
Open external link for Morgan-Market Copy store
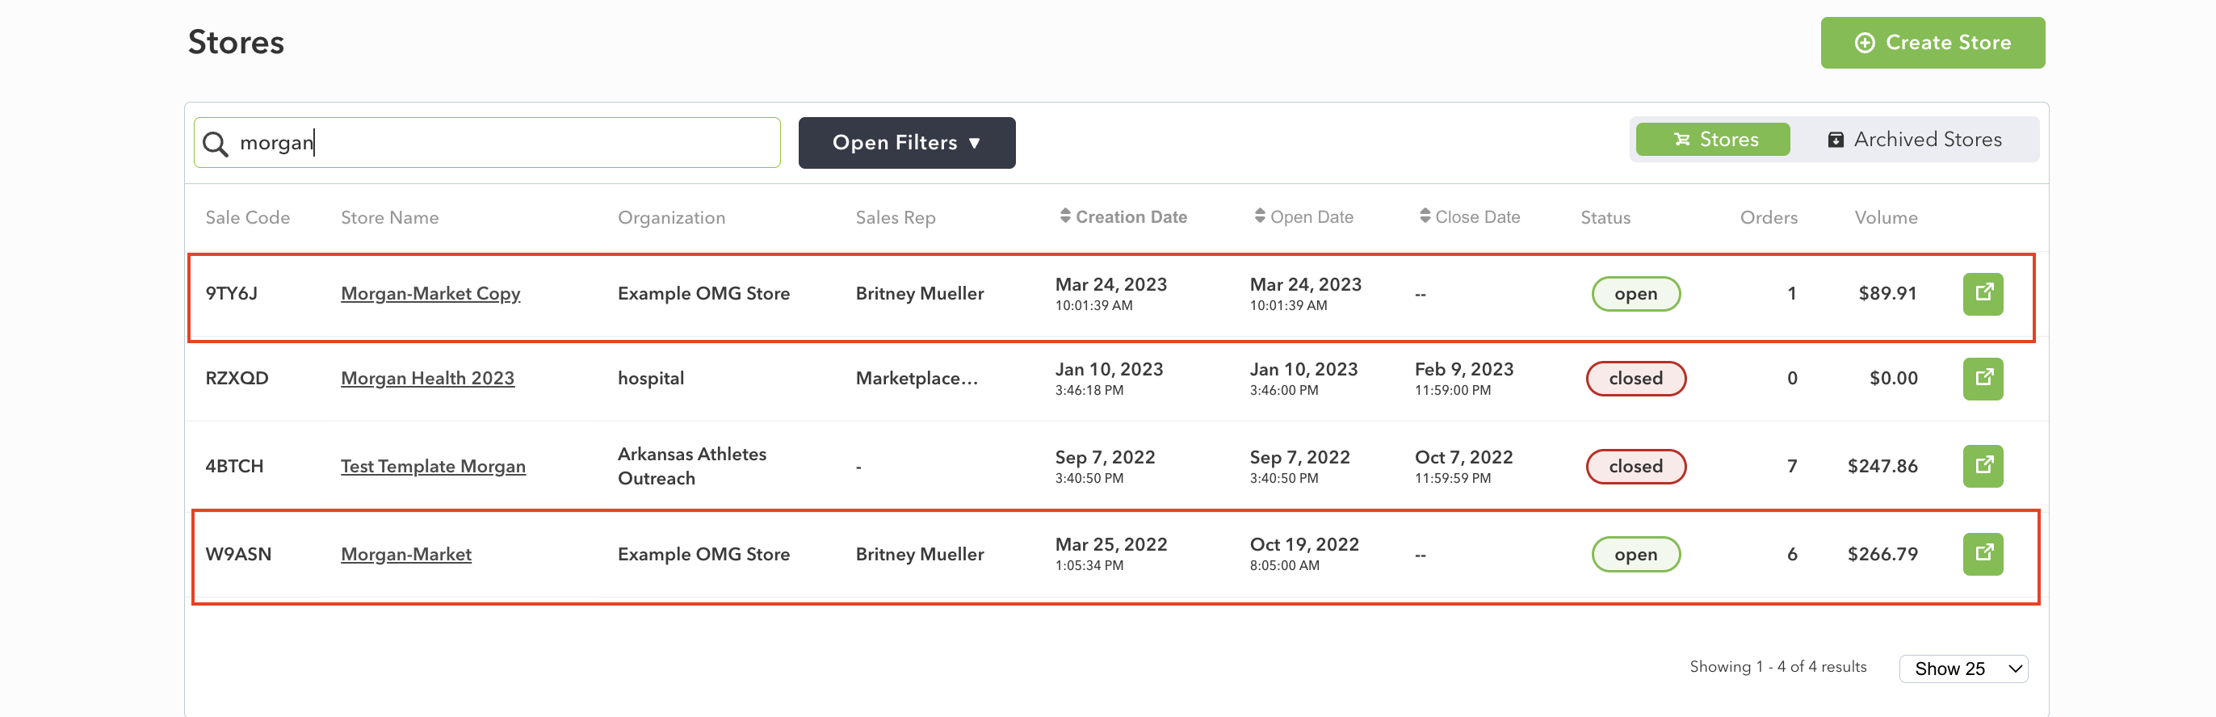(1982, 293)
